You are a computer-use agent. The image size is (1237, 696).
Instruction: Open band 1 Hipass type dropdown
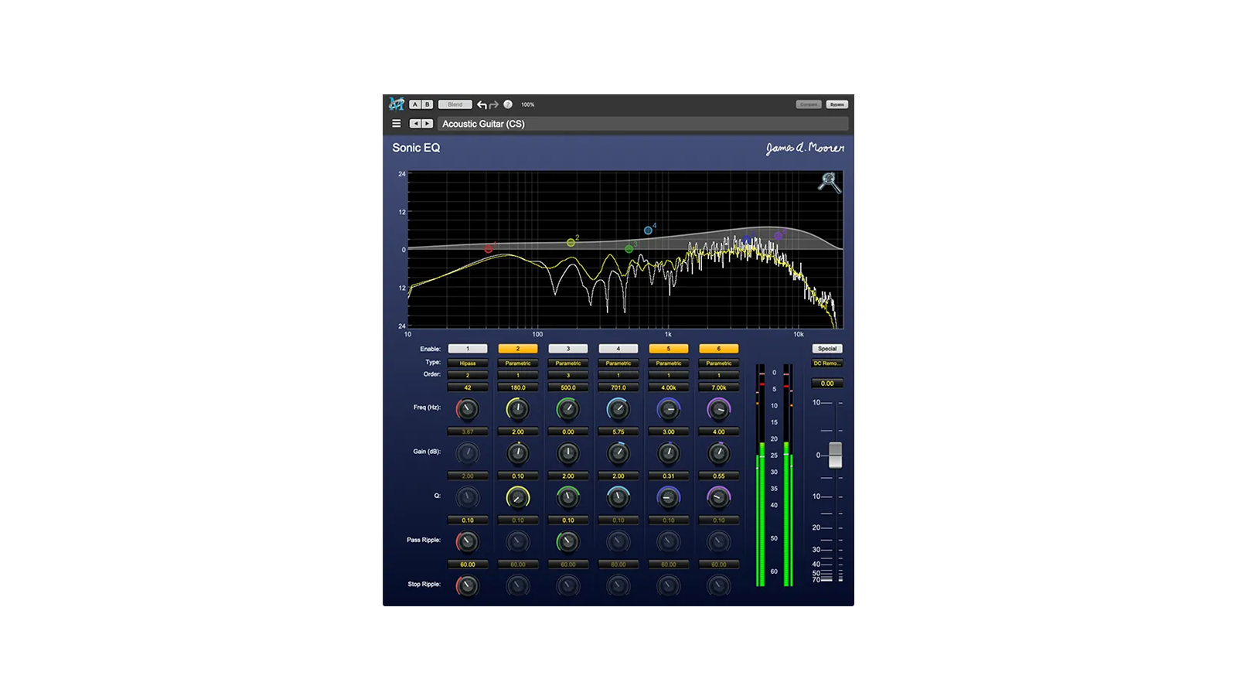pos(468,363)
